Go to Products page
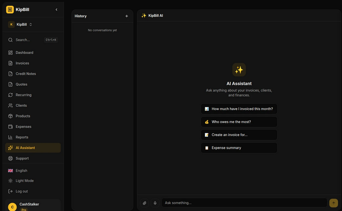342x211 pixels. click(33, 116)
